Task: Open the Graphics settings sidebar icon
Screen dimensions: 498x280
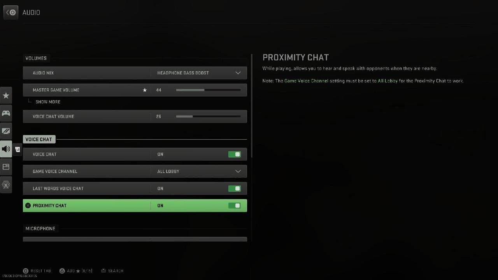Action: 6,131
